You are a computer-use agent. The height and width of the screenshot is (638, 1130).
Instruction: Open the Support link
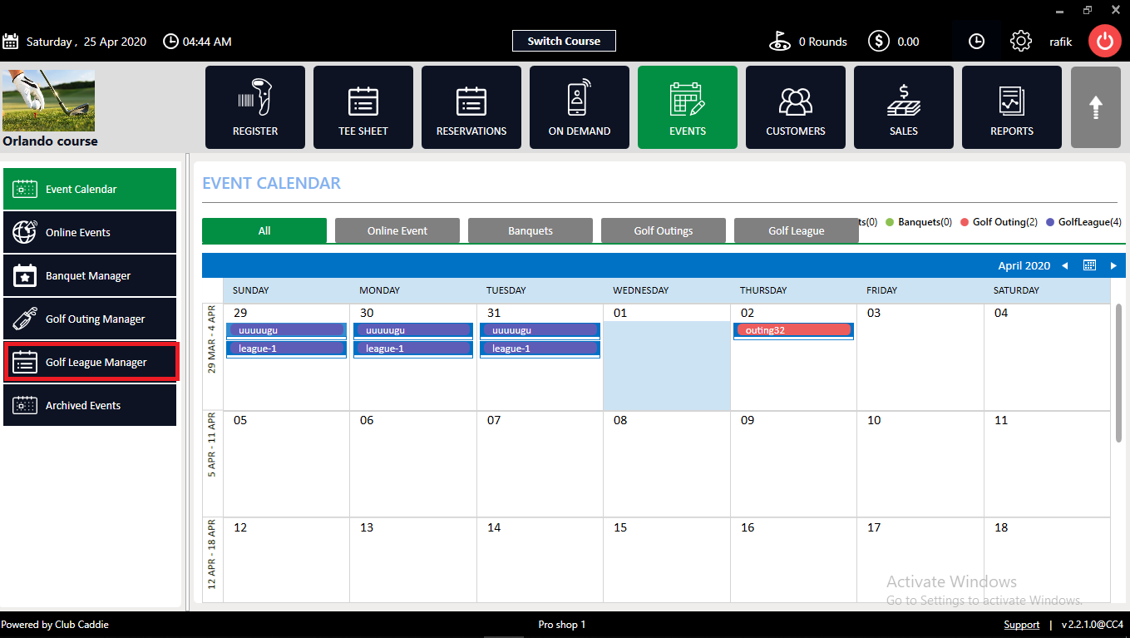(x=1021, y=625)
